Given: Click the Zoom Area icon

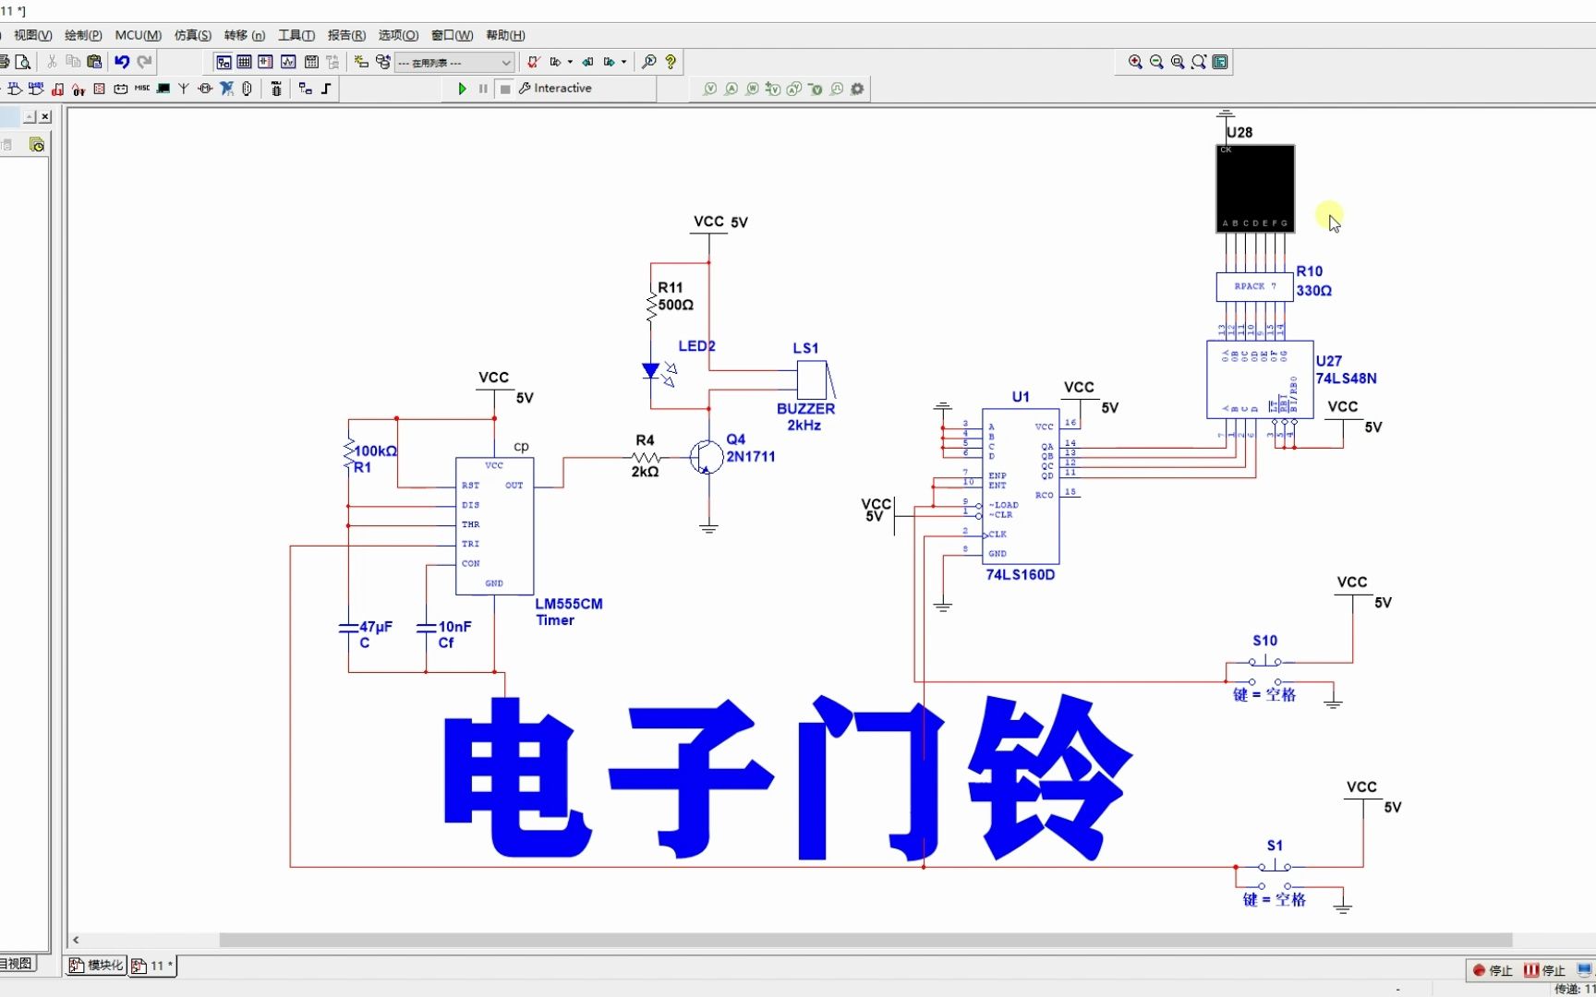Looking at the screenshot, I should click(x=1178, y=62).
